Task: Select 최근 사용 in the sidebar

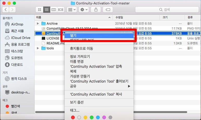Action: pos(14,31)
